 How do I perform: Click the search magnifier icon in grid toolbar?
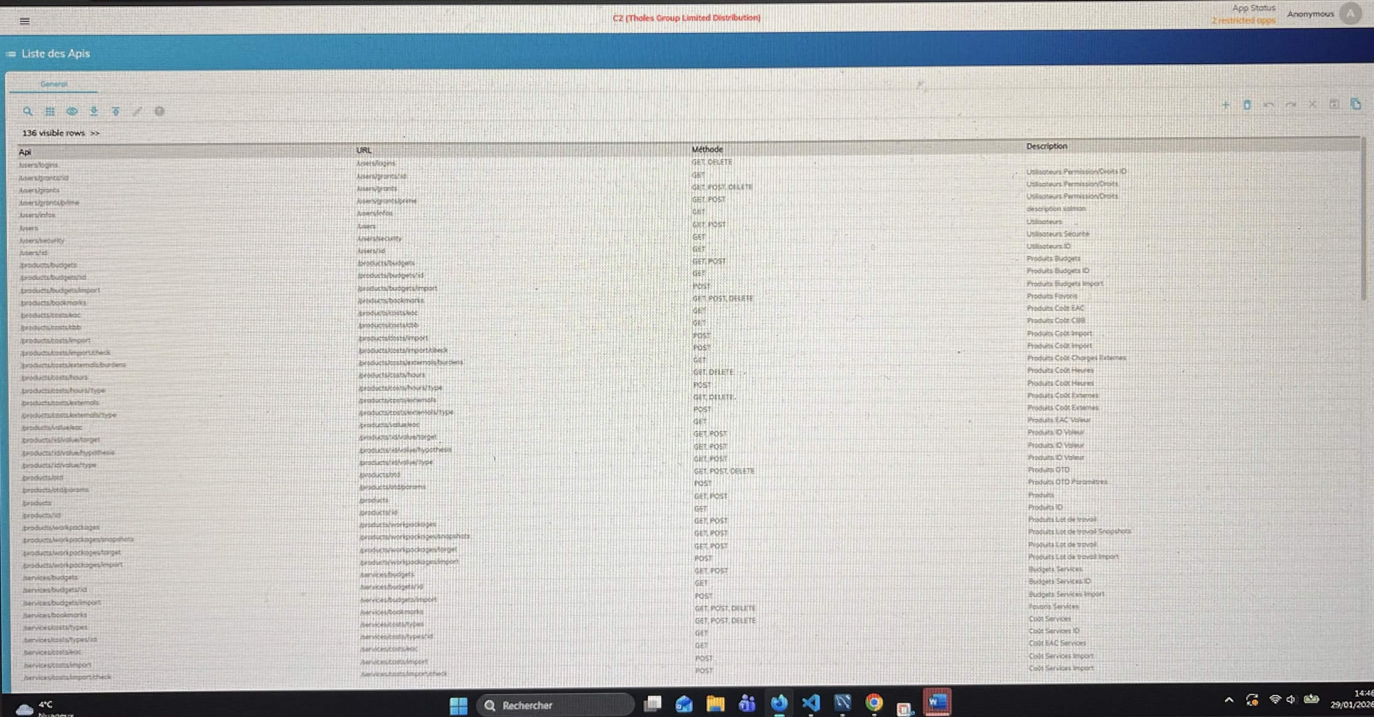[27, 112]
